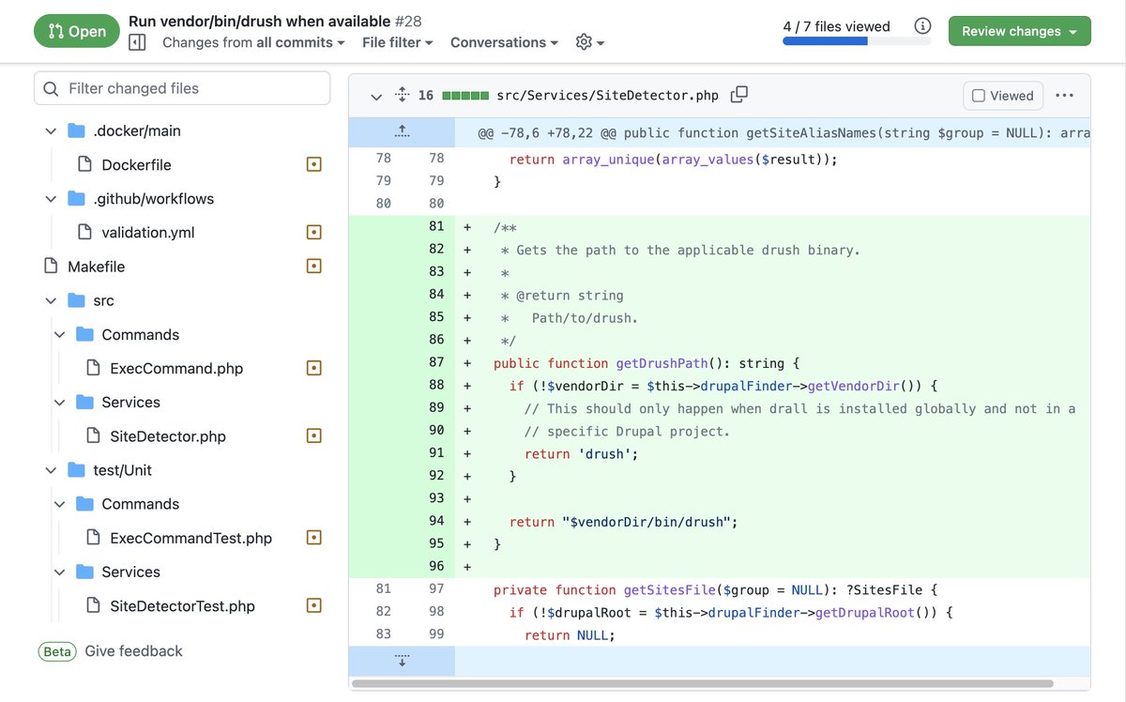Open src/Services/SiteDetector.php file header link

[x=608, y=95]
